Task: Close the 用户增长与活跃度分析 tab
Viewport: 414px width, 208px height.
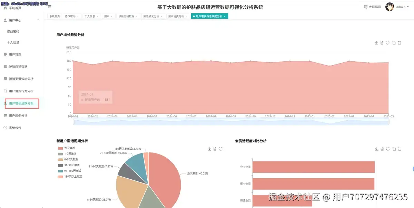Action: (225, 16)
